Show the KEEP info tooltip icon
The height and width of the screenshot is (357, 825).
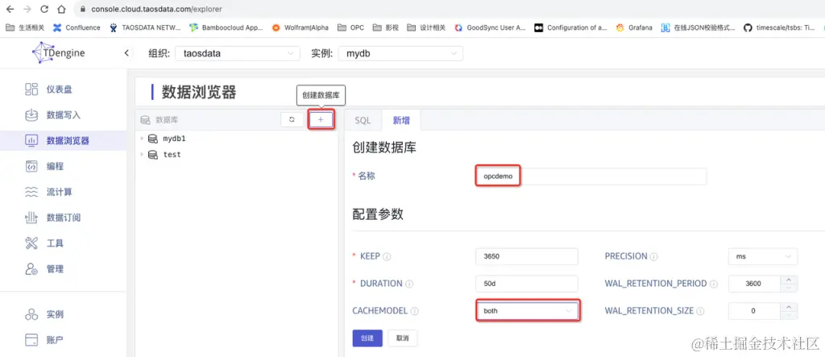coord(388,257)
